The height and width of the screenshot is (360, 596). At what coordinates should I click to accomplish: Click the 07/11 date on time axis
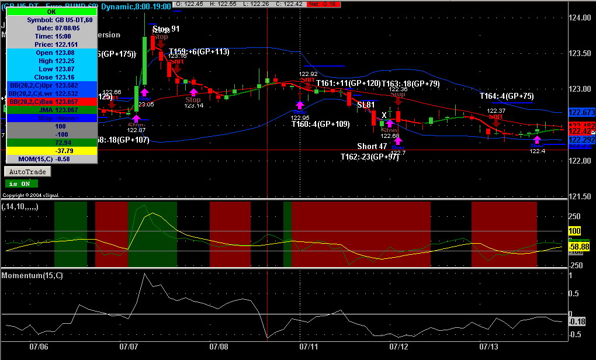coord(309,347)
